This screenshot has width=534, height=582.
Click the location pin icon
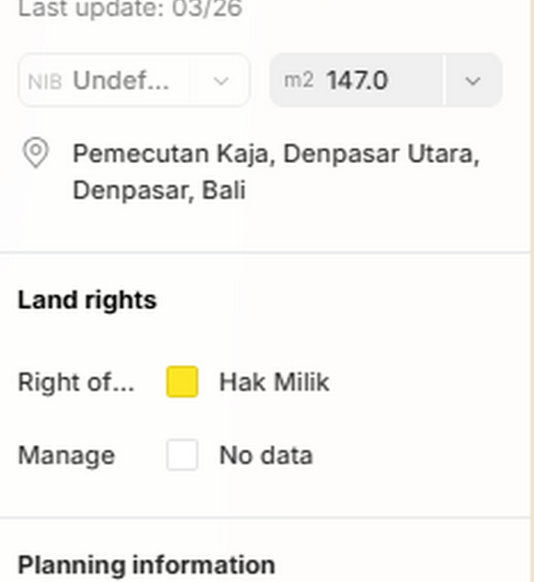tap(36, 153)
